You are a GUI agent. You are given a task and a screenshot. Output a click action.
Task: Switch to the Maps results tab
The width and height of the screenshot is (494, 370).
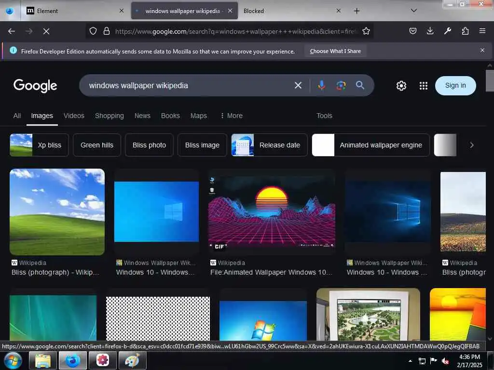click(x=198, y=116)
